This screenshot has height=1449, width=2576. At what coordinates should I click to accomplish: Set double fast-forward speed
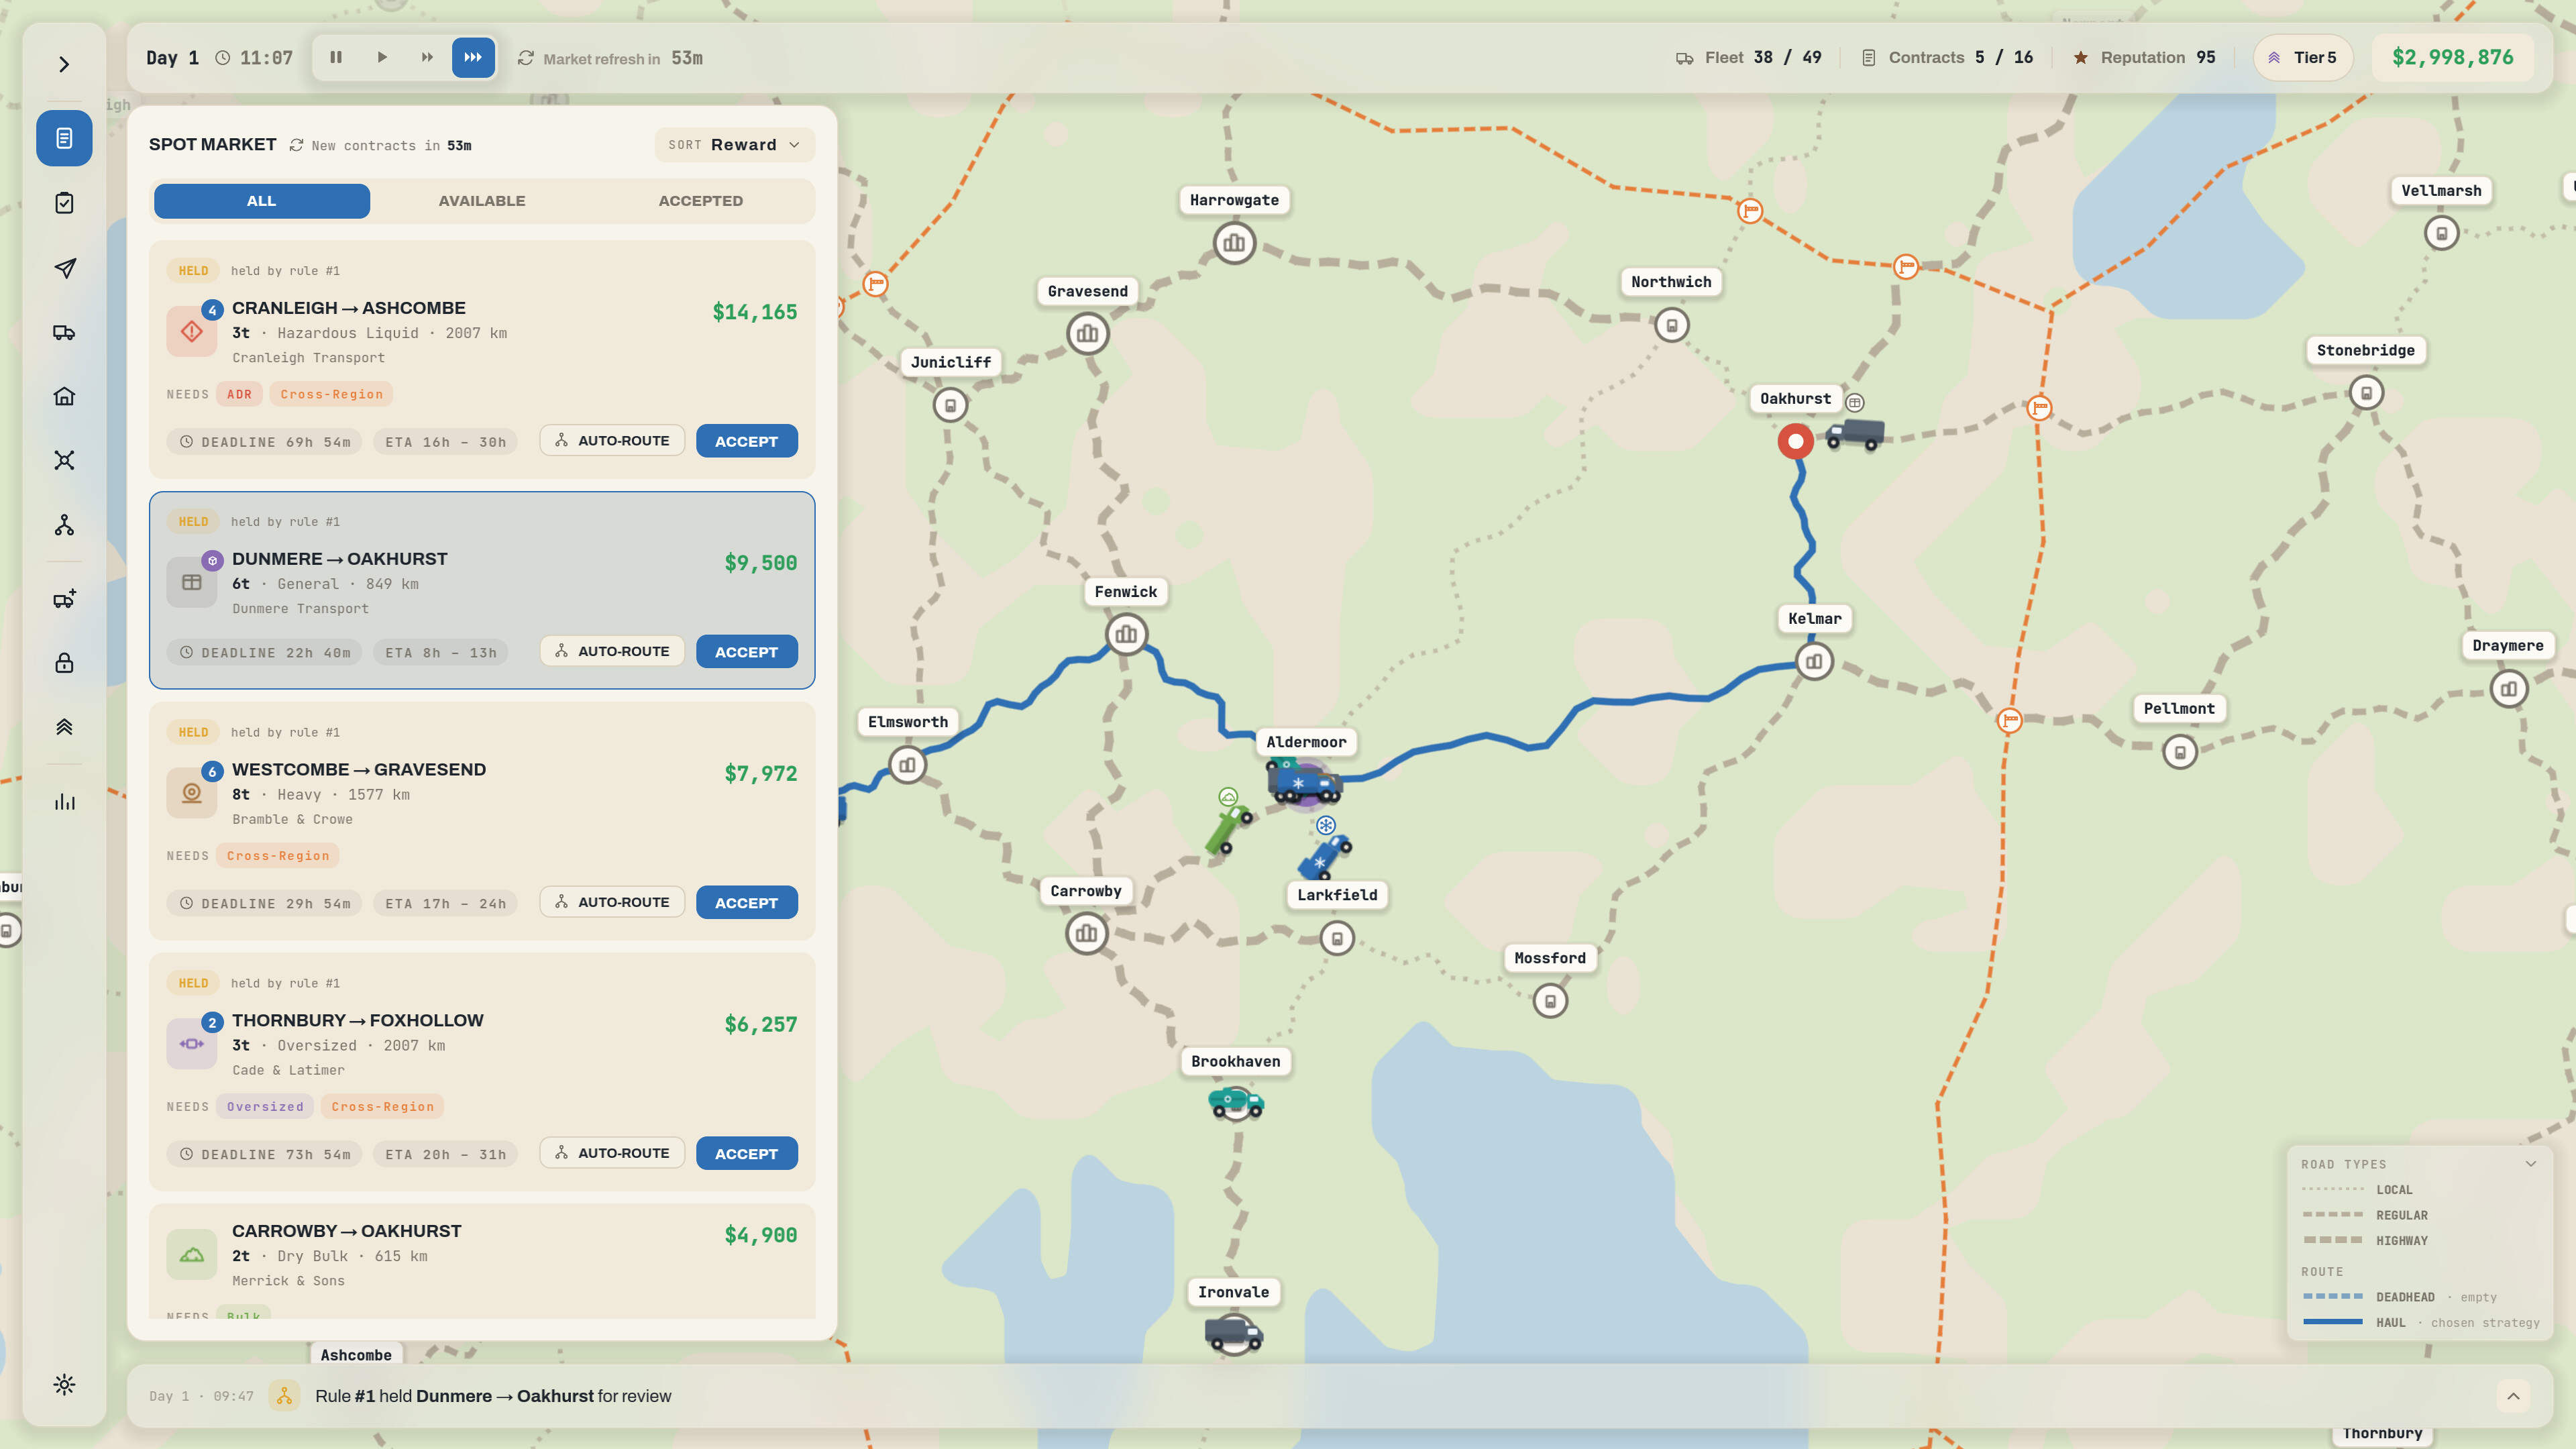point(427,58)
